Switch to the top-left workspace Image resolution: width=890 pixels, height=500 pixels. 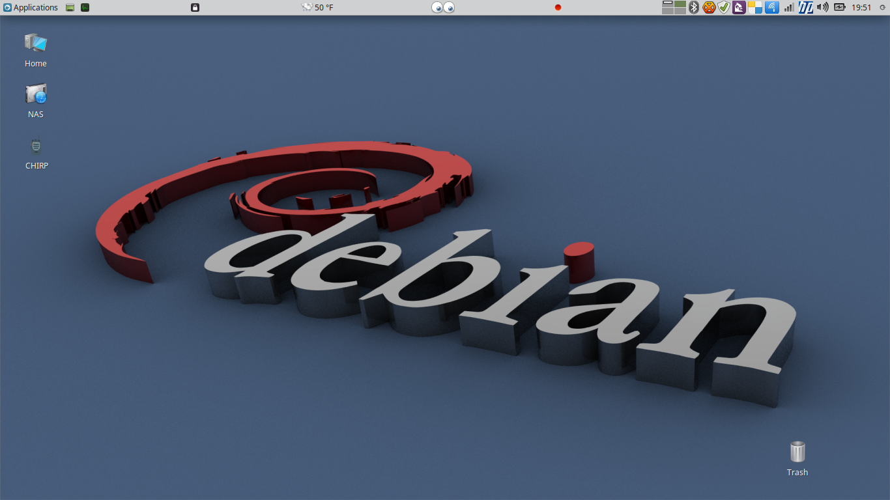pos(668,4)
